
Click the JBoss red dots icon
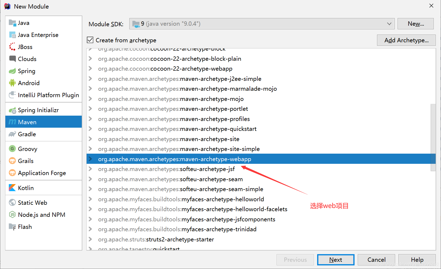coord(12,47)
